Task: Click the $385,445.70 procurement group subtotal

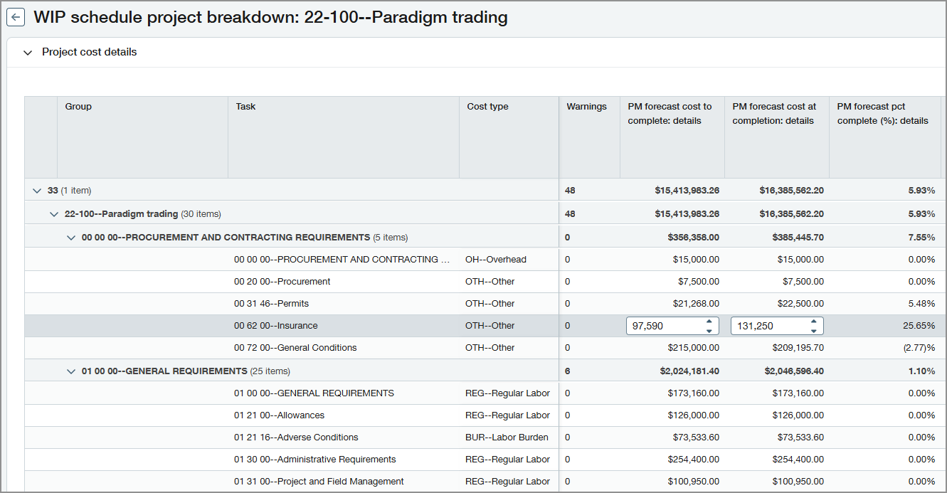Action: (798, 238)
